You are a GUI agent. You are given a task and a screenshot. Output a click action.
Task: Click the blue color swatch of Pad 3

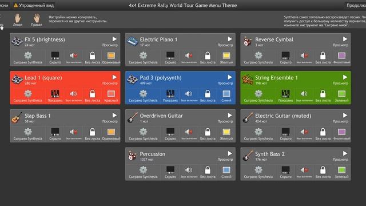point(226,94)
